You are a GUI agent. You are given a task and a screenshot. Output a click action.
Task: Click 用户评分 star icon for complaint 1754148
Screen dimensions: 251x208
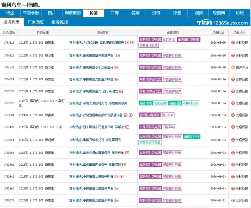[x=233, y=67]
